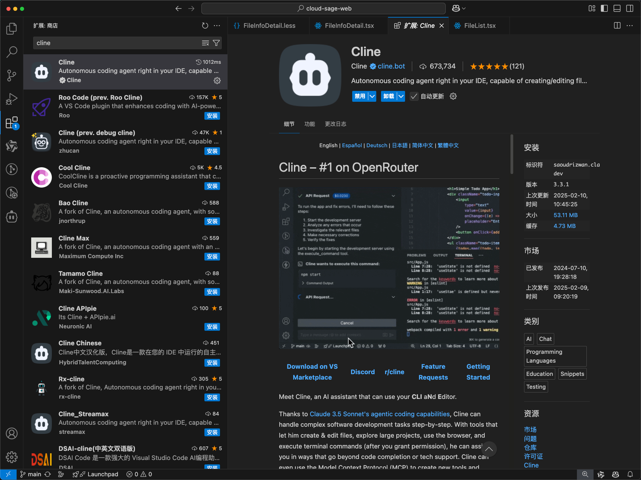Open Español readme link
Image resolution: width=641 pixels, height=480 pixels.
pyautogui.click(x=352, y=145)
